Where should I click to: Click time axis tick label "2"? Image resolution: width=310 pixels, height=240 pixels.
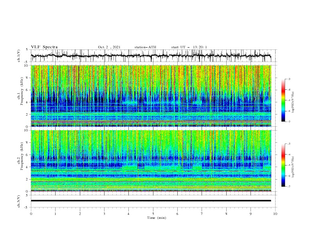[80, 214]
